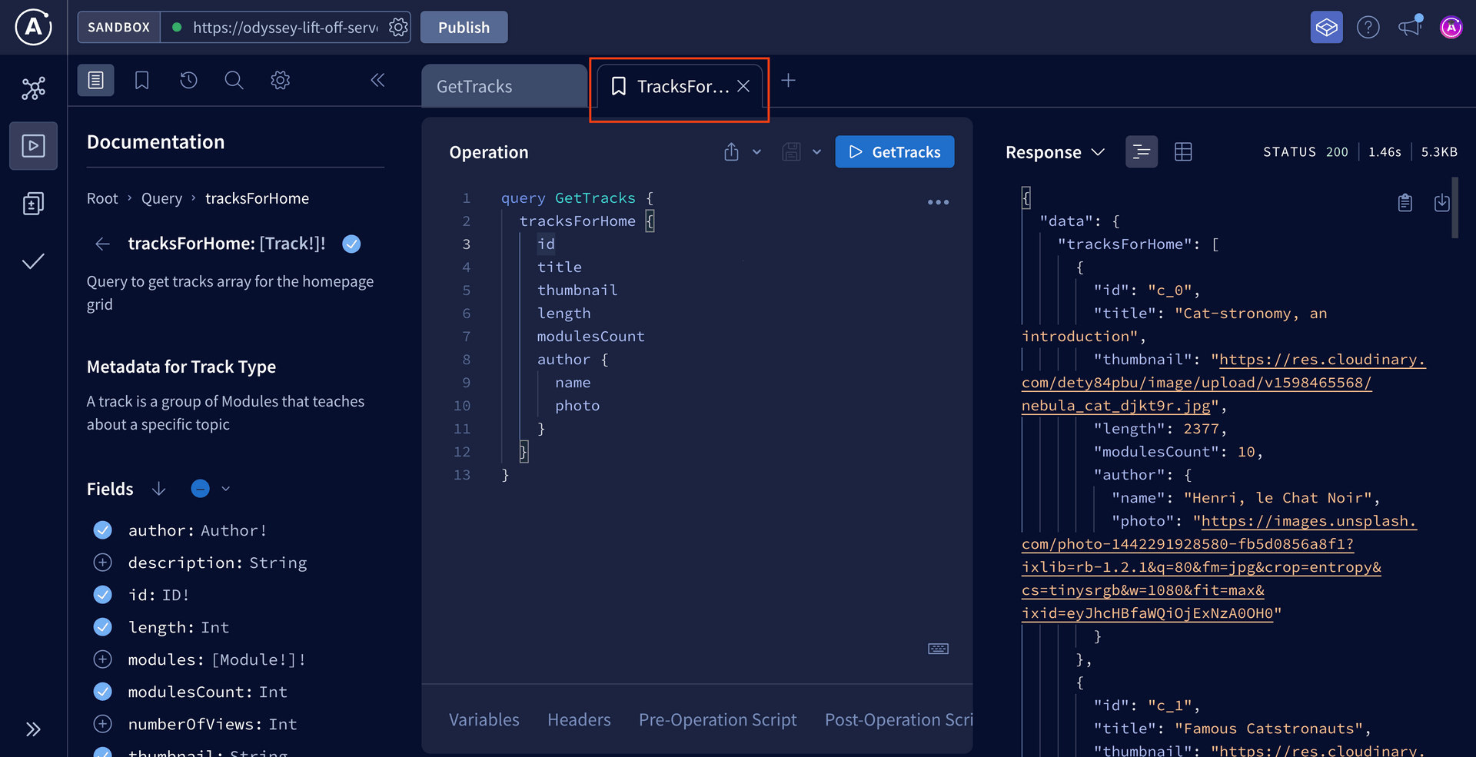Open the save operation dropdown arrow
The height and width of the screenshot is (757, 1476).
pos(816,151)
